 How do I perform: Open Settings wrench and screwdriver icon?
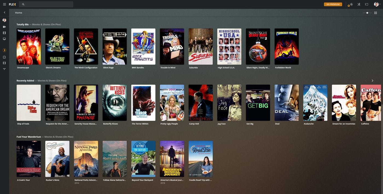coord(359,4)
